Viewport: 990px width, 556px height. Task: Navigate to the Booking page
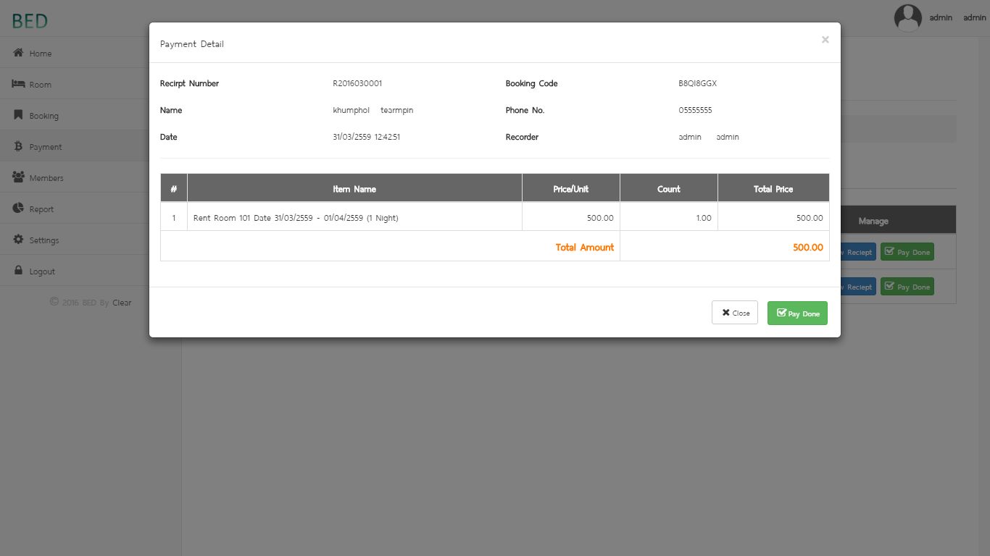45,115
